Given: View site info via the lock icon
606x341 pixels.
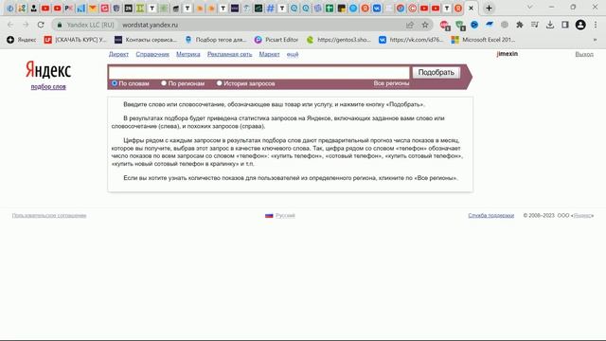Looking at the screenshot, I should [60, 25].
